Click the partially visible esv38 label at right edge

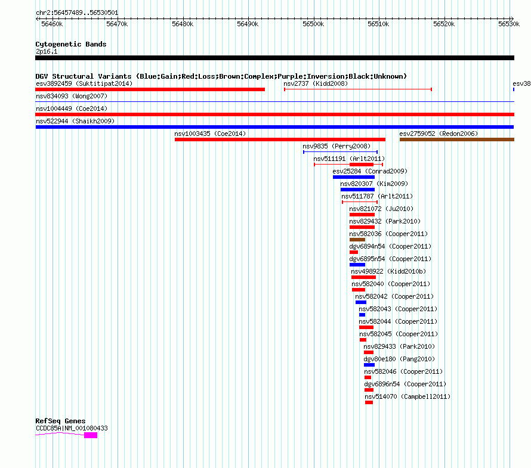pos(521,83)
